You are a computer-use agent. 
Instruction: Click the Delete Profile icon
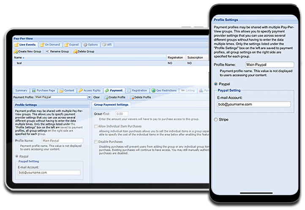[132, 97]
